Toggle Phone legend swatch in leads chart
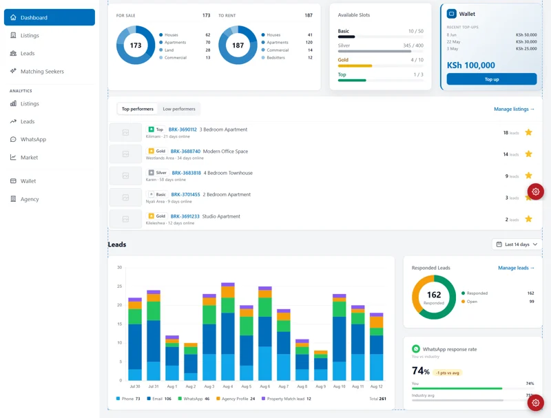551x418 pixels. (x=118, y=398)
